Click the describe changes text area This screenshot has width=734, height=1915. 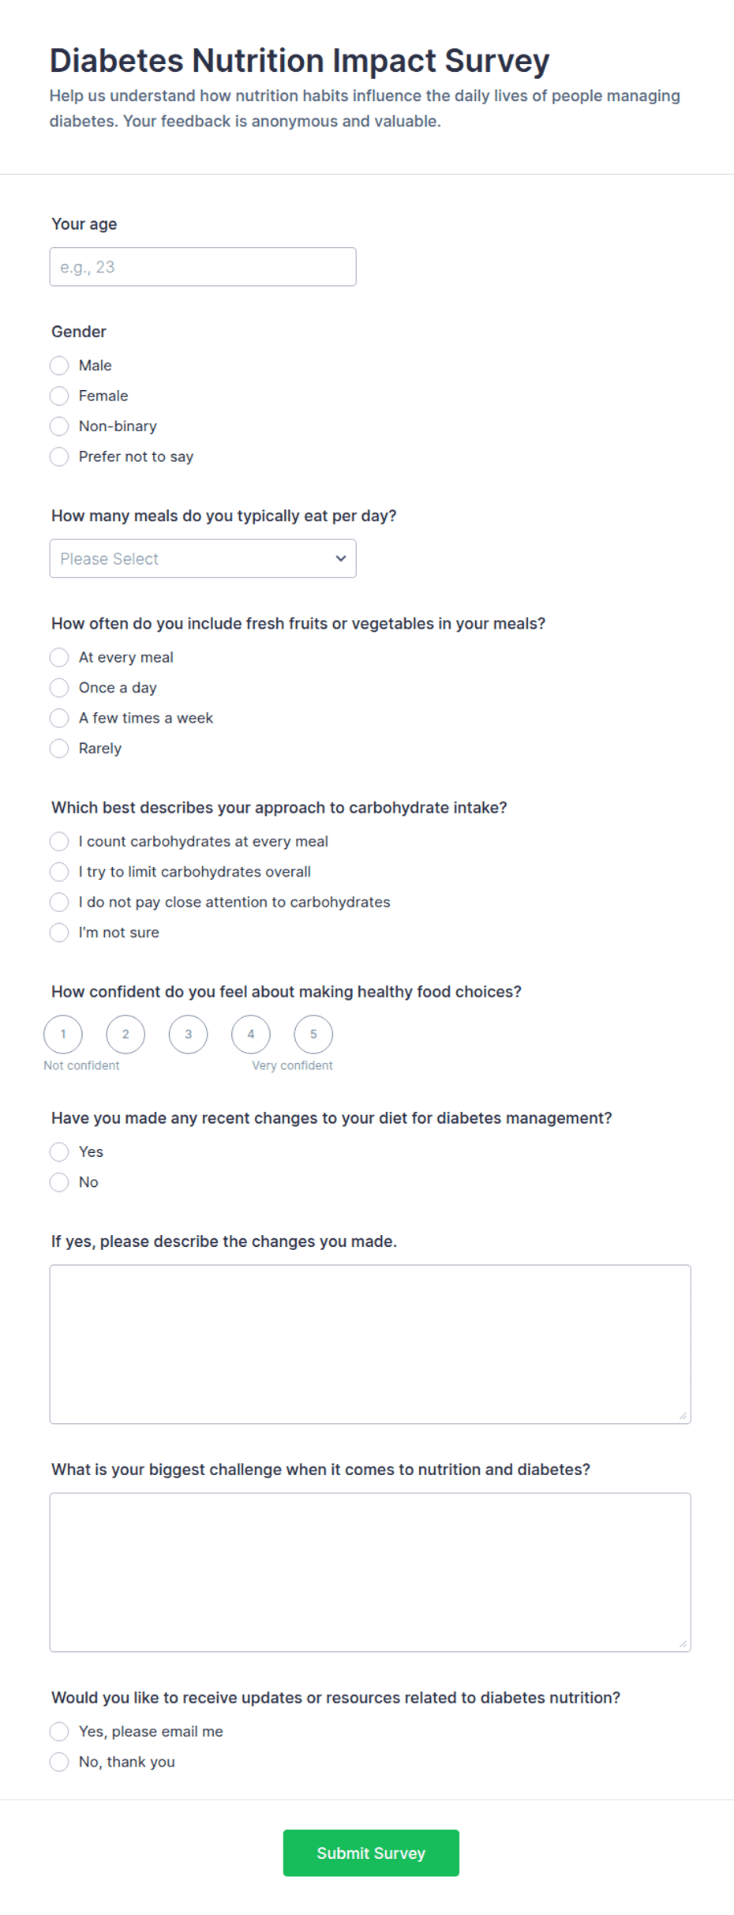coord(370,1344)
